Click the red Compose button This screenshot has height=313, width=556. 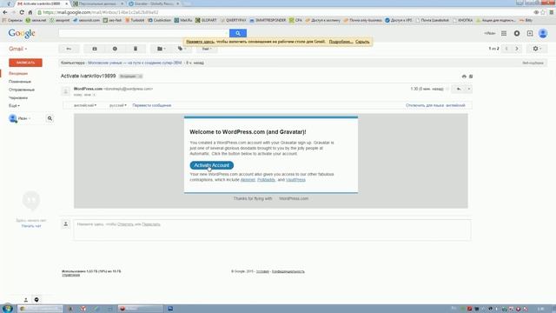25,63
